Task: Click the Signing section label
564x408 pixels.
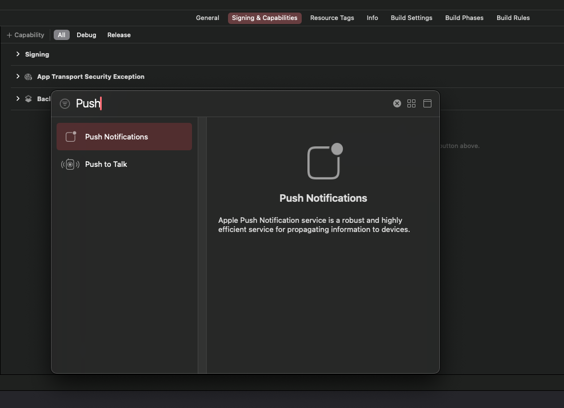Action: pos(37,54)
